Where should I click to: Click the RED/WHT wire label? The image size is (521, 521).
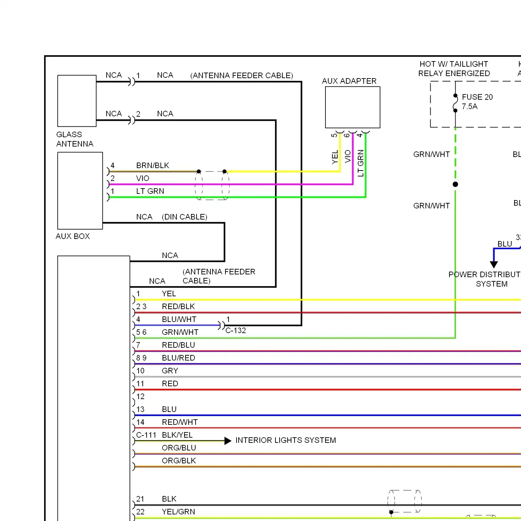point(180,422)
